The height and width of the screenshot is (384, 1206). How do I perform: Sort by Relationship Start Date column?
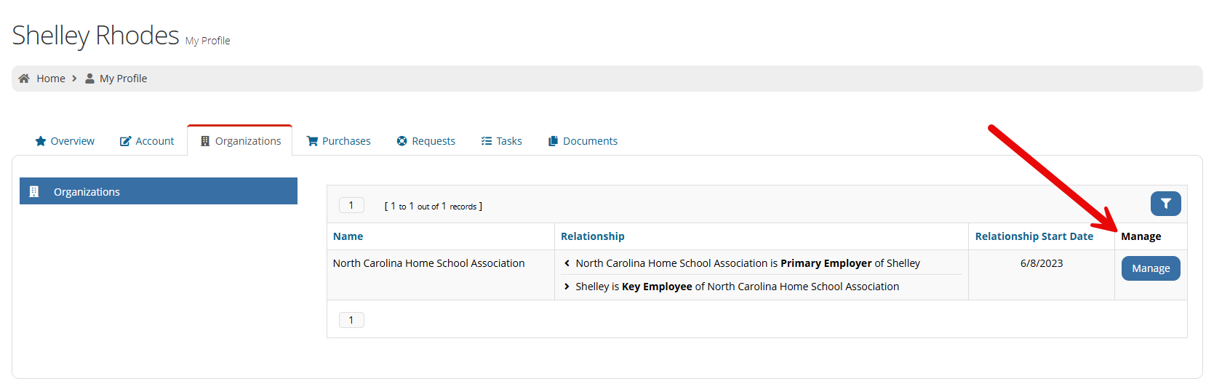(x=1034, y=236)
